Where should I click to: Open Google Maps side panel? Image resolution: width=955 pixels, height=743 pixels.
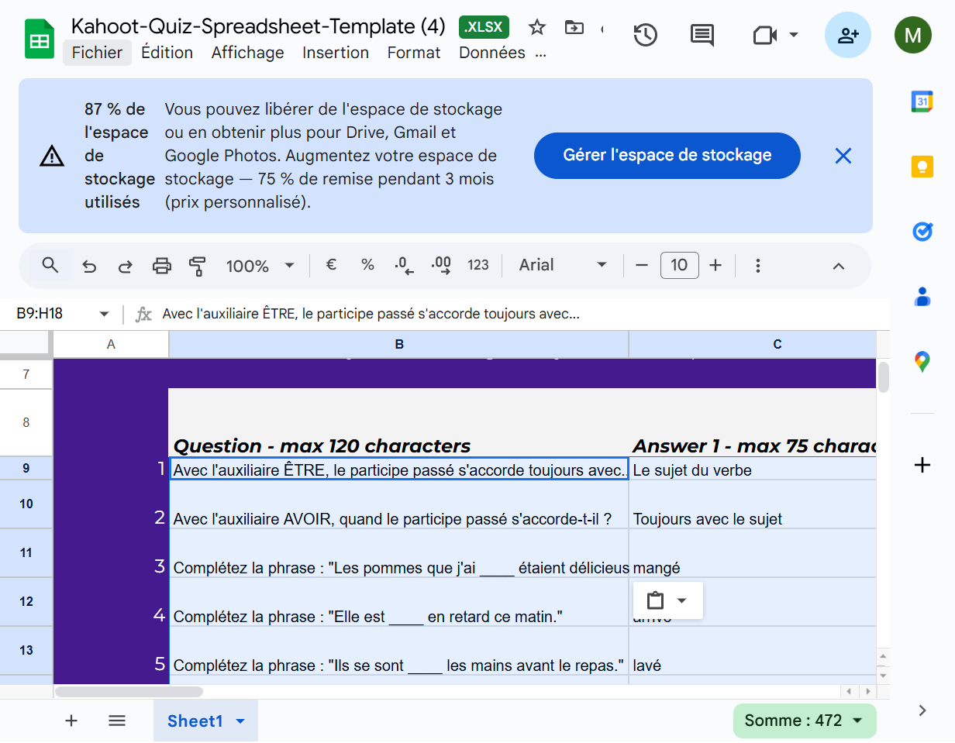[x=922, y=362]
